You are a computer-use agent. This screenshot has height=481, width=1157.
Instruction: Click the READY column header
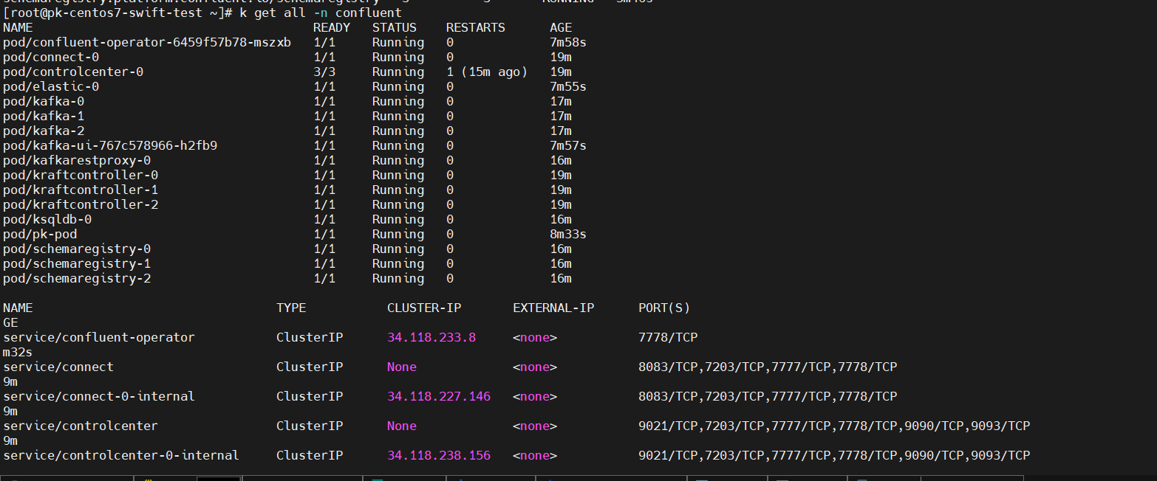(x=332, y=27)
